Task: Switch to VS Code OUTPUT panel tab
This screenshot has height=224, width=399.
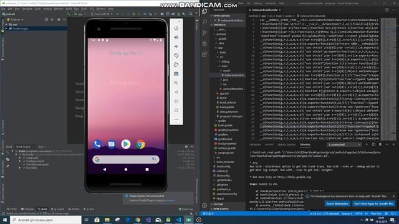Action: [269, 144]
